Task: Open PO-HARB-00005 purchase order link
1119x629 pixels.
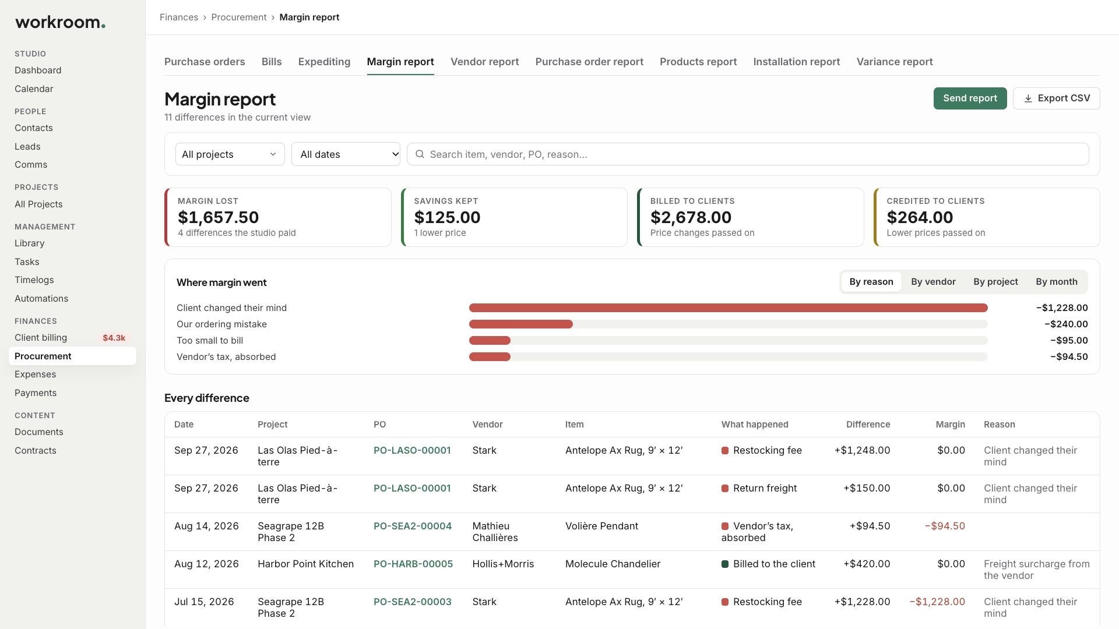Action: click(x=413, y=564)
